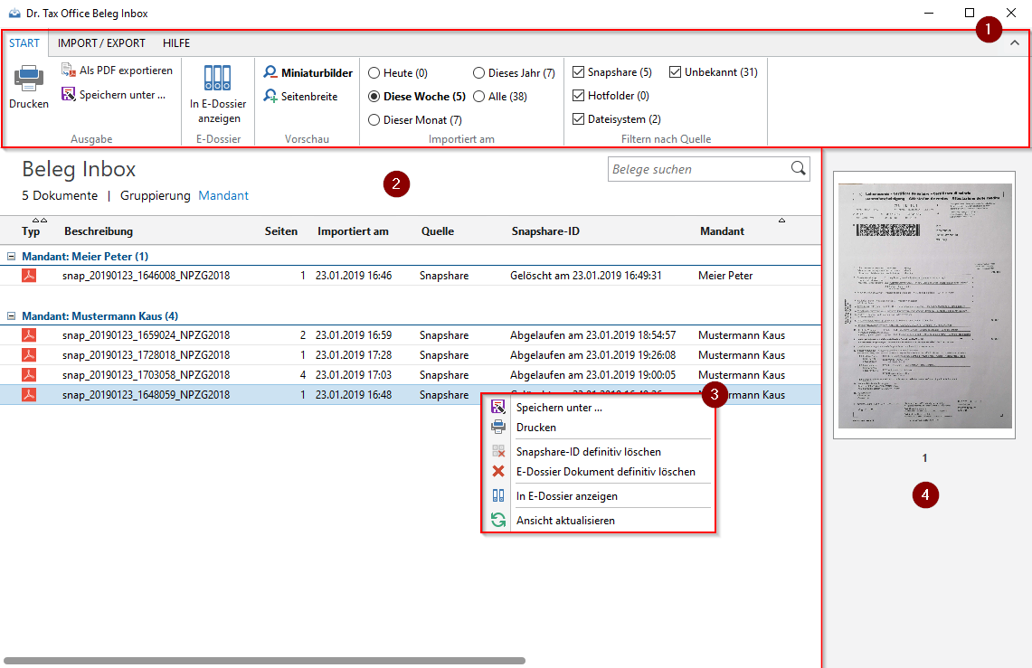Click PDF icon of snap_20190123_1659024_NPZG2018

pos(29,335)
